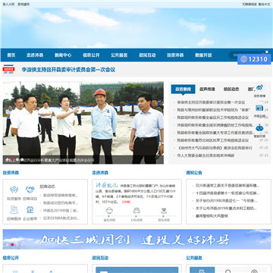Open the 信息公开 navigation menu
The width and height of the screenshot is (273, 273).
pyautogui.click(x=91, y=55)
